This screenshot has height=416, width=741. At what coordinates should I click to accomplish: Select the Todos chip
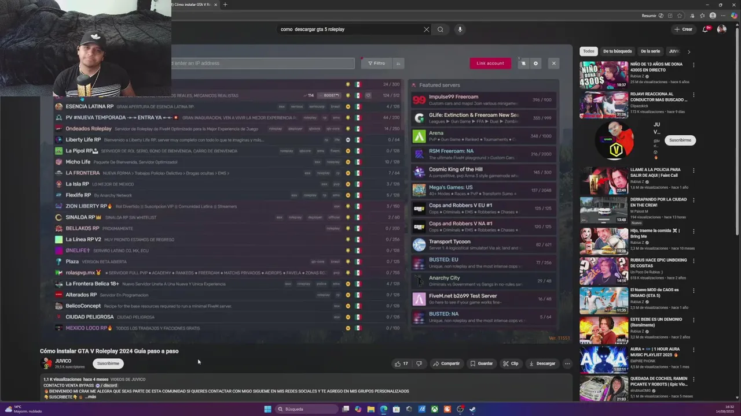[589, 51]
